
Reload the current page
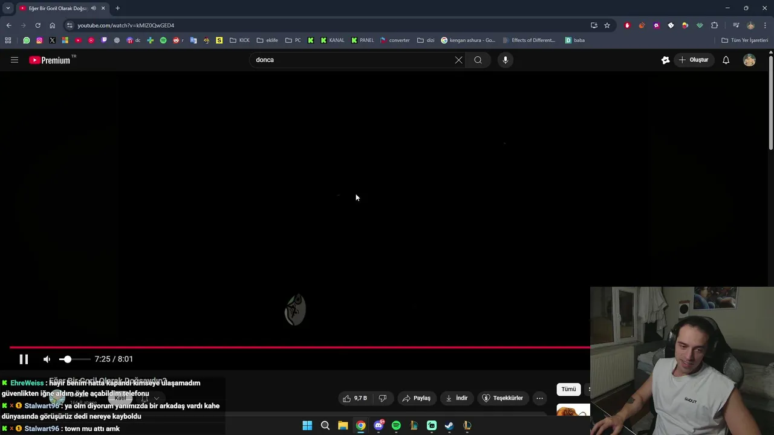(x=37, y=25)
